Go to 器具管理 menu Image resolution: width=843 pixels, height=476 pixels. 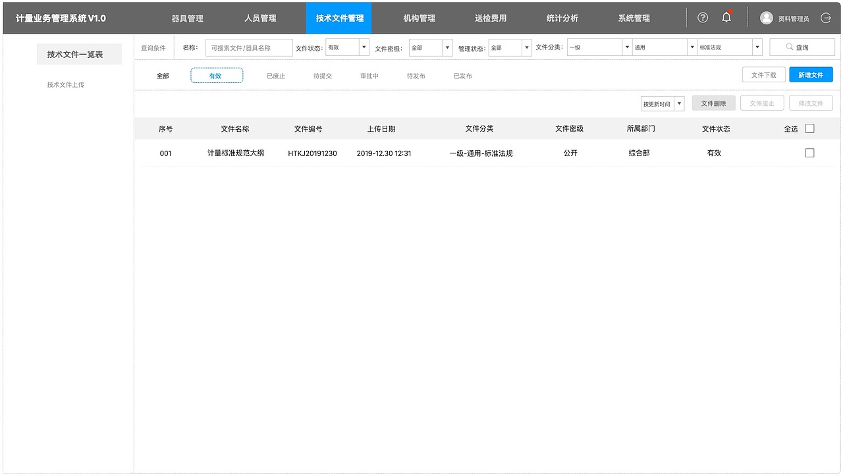[x=188, y=18]
